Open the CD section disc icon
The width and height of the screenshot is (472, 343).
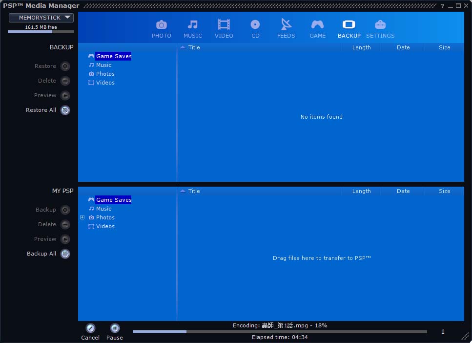(255, 24)
